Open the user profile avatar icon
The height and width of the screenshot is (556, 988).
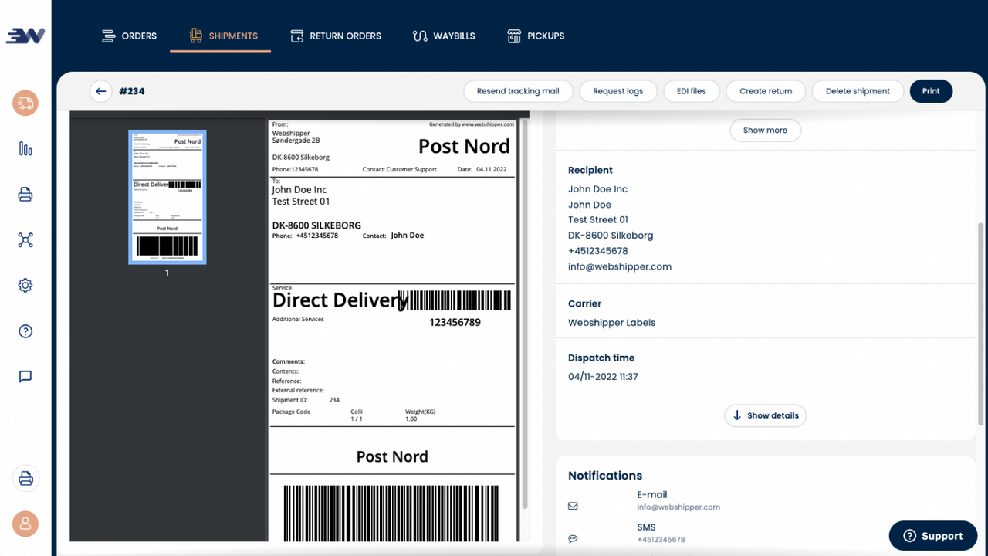click(25, 524)
